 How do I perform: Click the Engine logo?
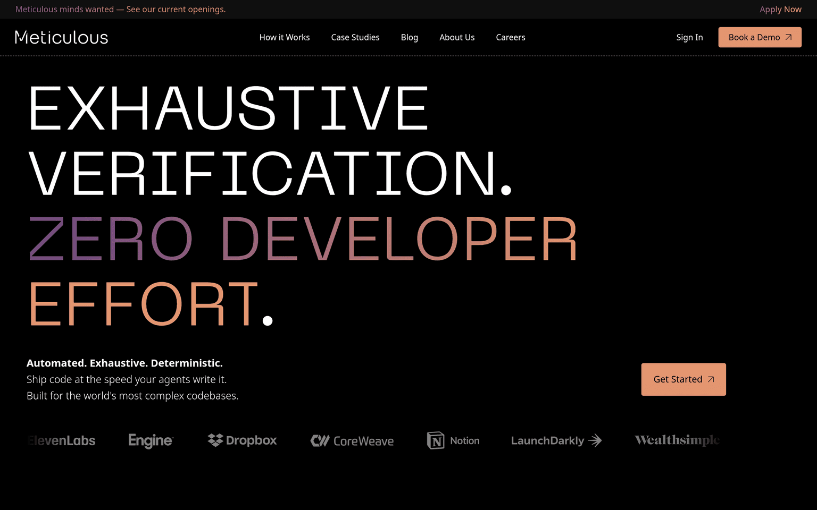click(x=151, y=441)
